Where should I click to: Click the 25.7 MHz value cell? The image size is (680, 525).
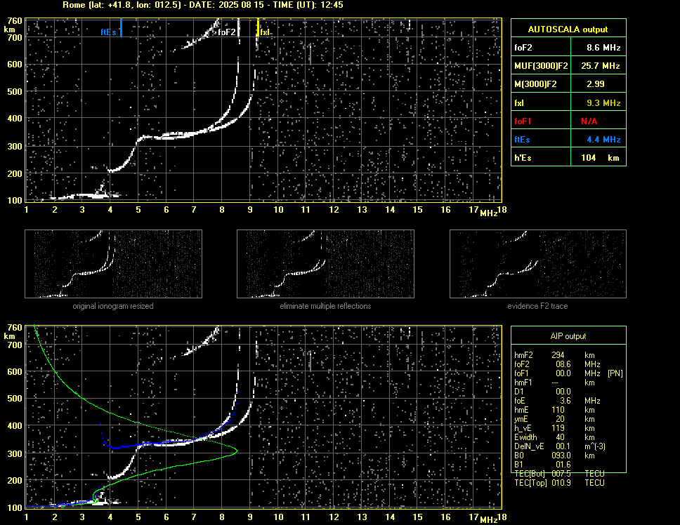click(x=599, y=66)
